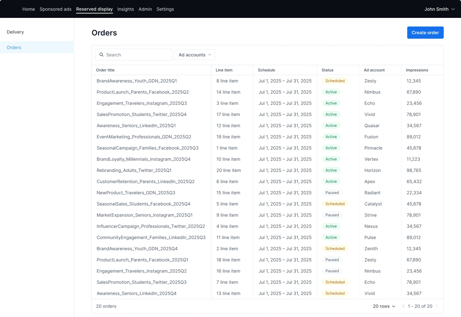
Task: Go to previous page arrow
Action: pyautogui.click(x=403, y=306)
